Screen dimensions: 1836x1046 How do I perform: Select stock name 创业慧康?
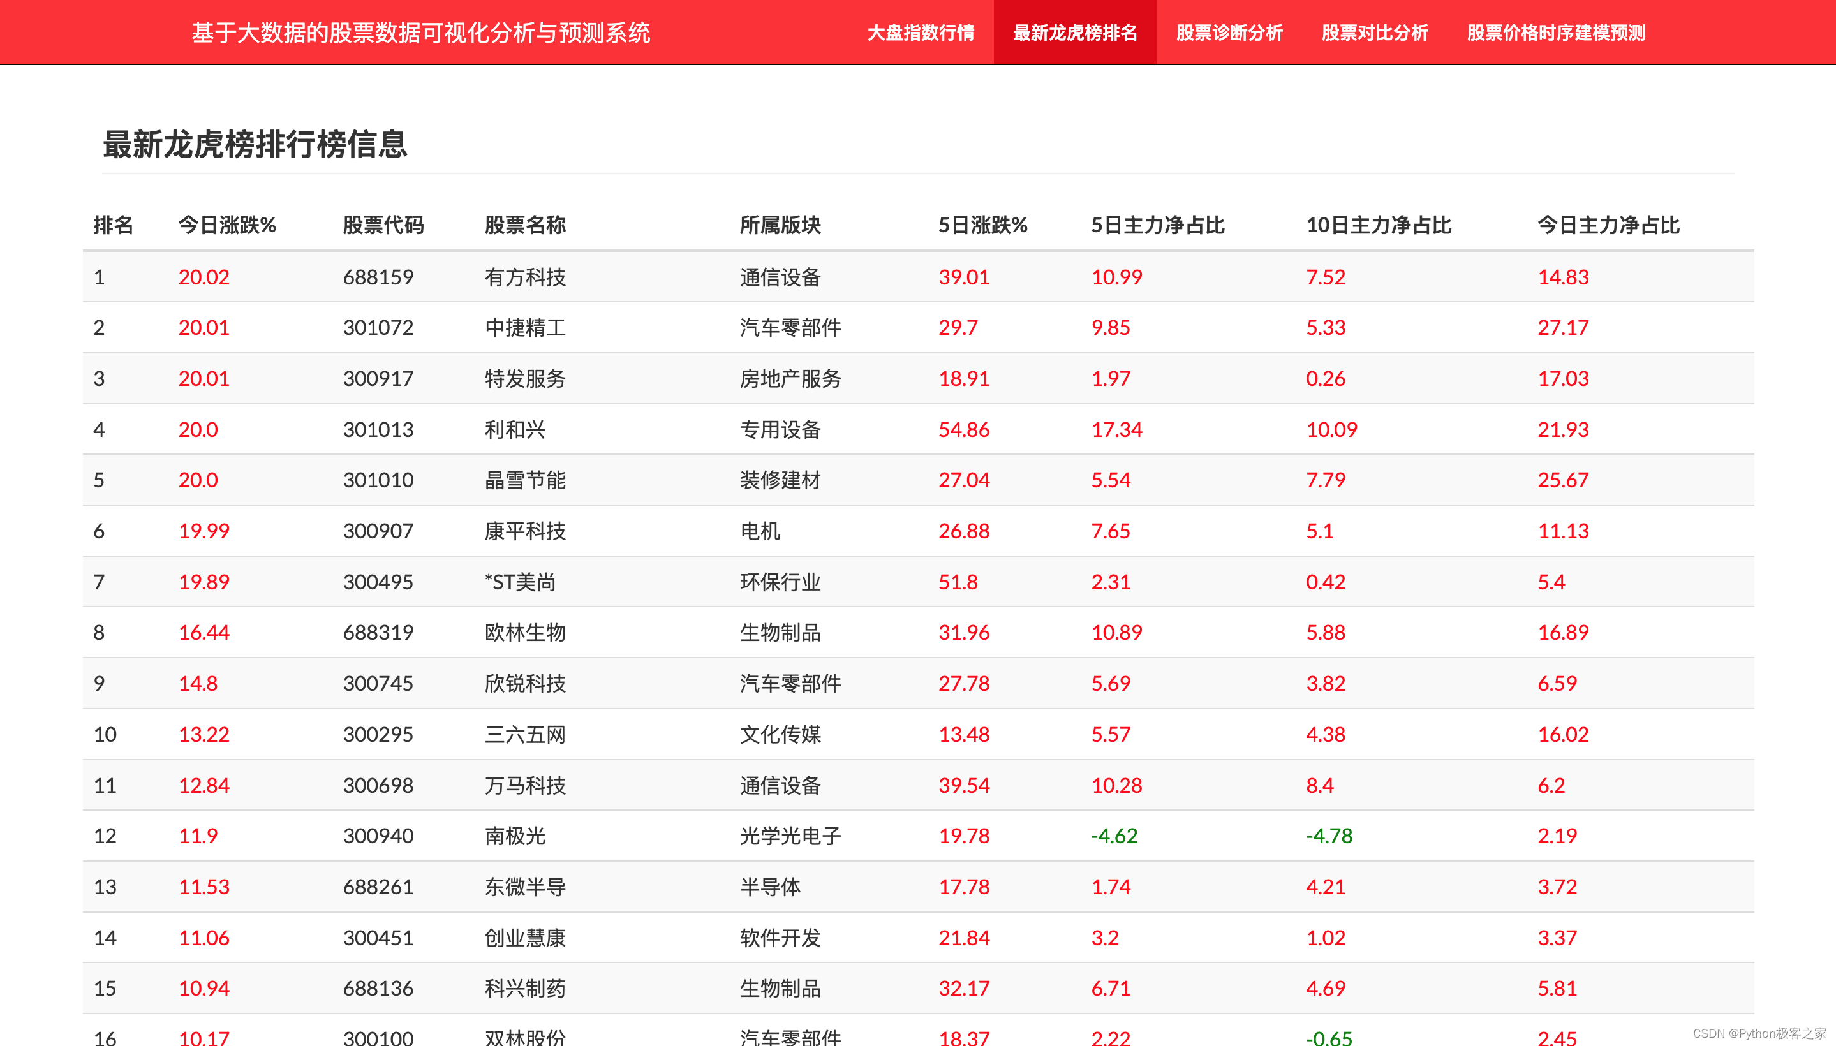525,938
